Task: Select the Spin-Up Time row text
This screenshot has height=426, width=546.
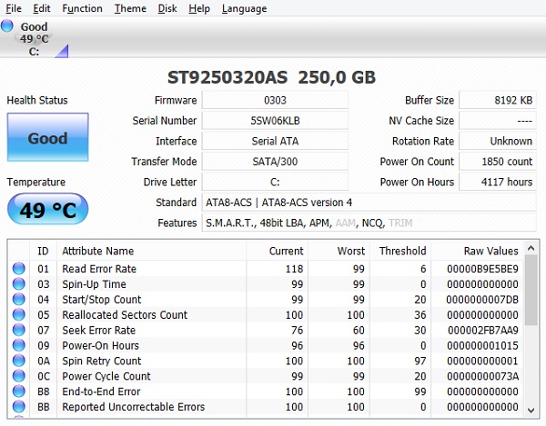Action: point(94,284)
